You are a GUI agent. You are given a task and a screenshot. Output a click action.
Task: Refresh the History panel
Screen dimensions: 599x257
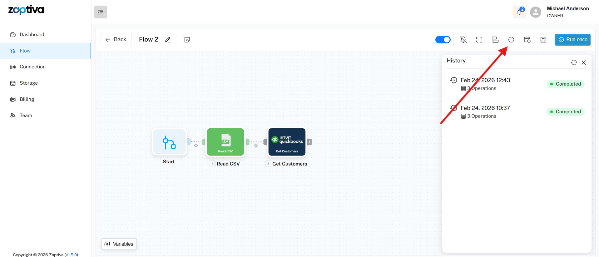(574, 62)
